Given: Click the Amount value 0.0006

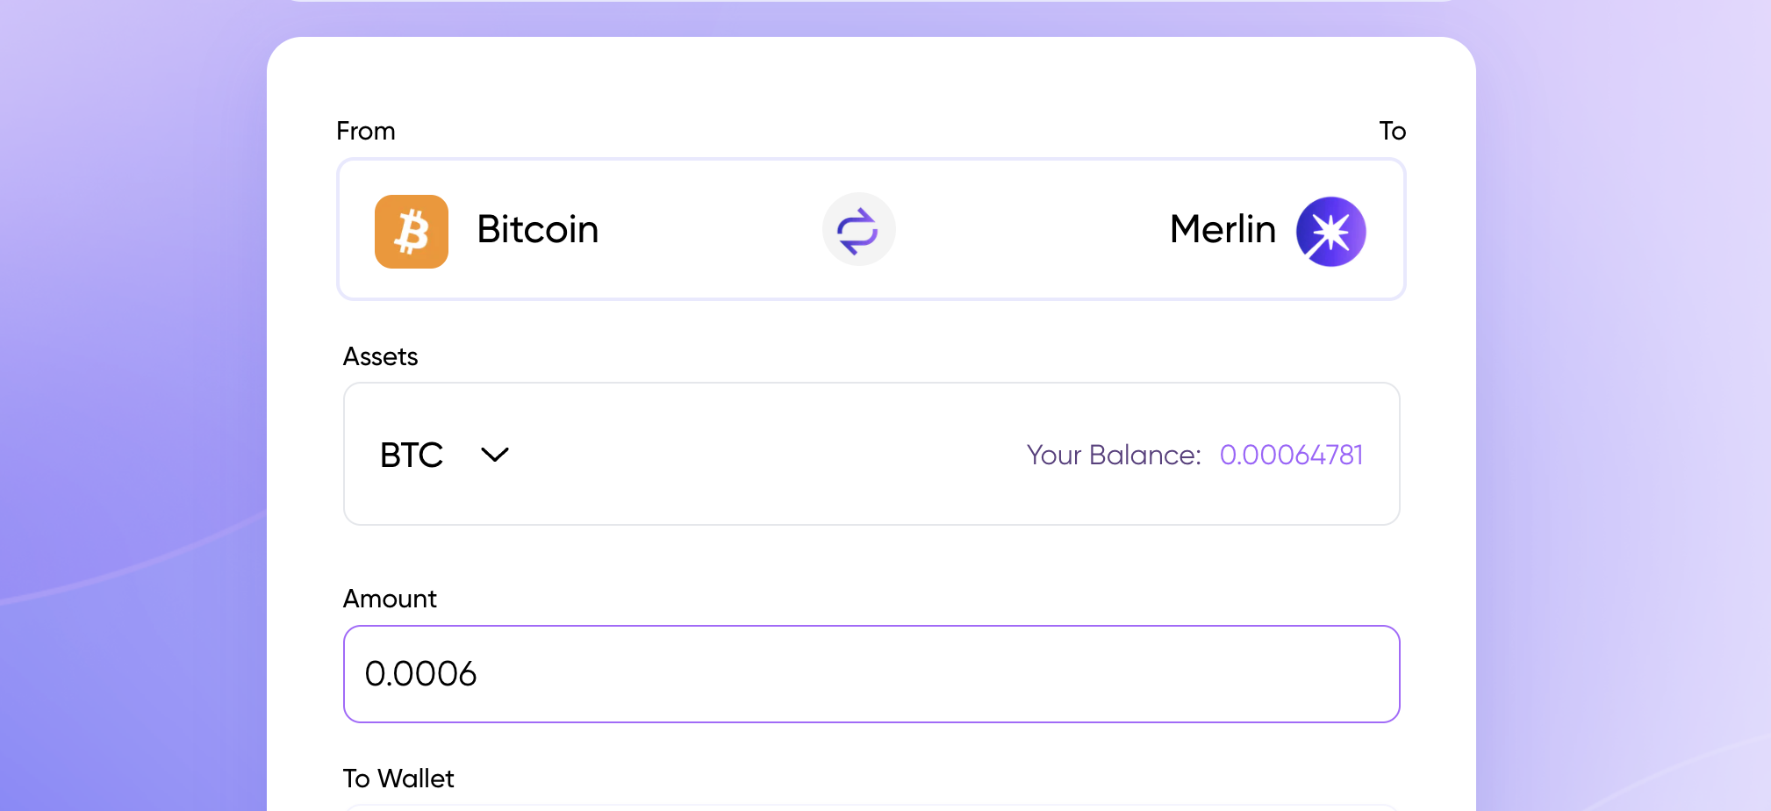Looking at the screenshot, I should click(421, 674).
